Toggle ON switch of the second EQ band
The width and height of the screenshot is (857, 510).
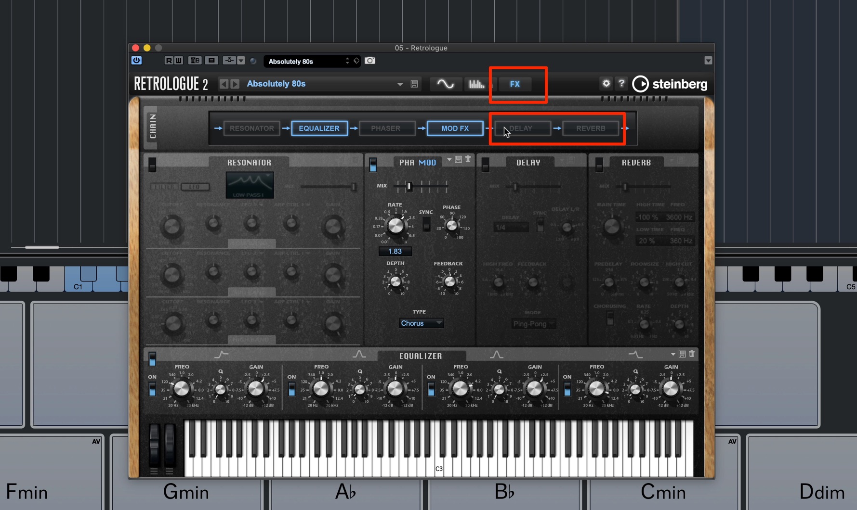point(291,389)
